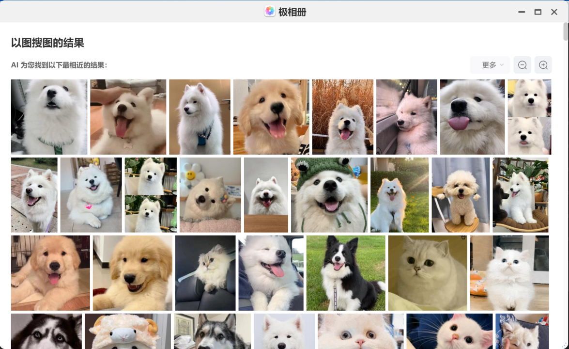
Task: Open Samoyed lying on tile floor photo
Action: pyautogui.click(x=91, y=195)
